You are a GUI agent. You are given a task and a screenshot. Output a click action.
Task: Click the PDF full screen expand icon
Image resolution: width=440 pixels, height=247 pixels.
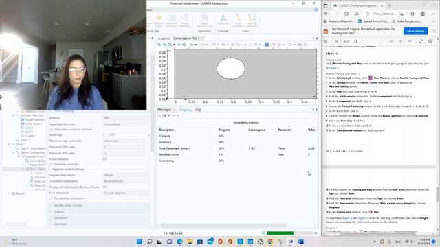(421, 41)
